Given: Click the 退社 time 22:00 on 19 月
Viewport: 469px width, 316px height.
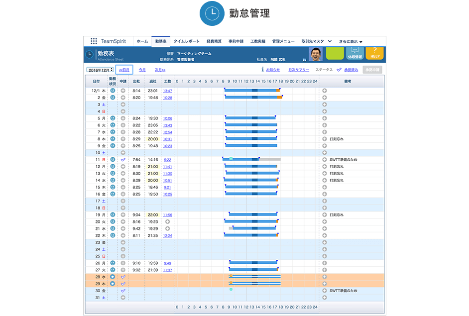Looking at the screenshot, I should [153, 214].
